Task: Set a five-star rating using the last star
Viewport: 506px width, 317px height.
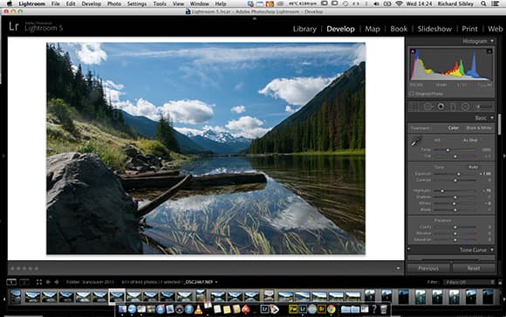Action: (x=37, y=268)
